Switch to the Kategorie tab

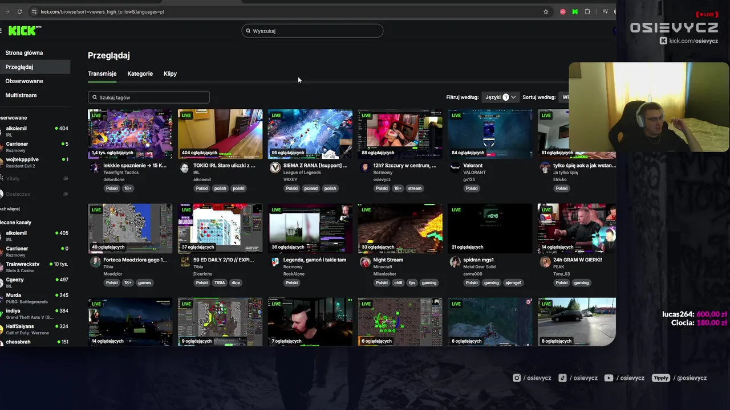coord(140,73)
